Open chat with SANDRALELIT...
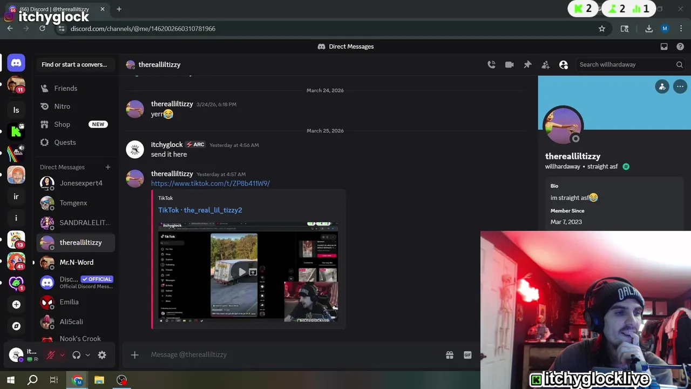Screen dimensions: 691x389 click(76, 223)
